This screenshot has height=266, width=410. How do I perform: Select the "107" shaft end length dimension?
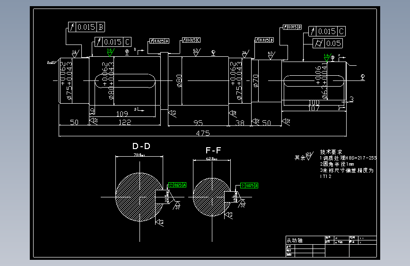pyautogui.click(x=314, y=108)
